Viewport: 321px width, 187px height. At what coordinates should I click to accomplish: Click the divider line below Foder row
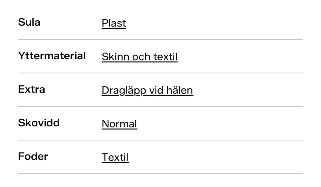tap(160, 173)
